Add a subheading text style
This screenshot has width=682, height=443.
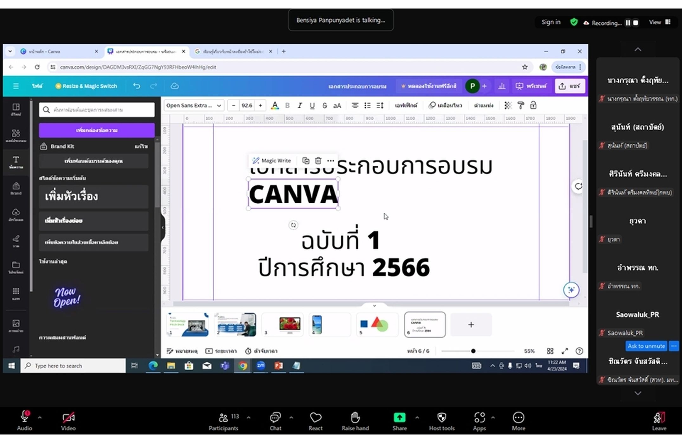pos(93,221)
